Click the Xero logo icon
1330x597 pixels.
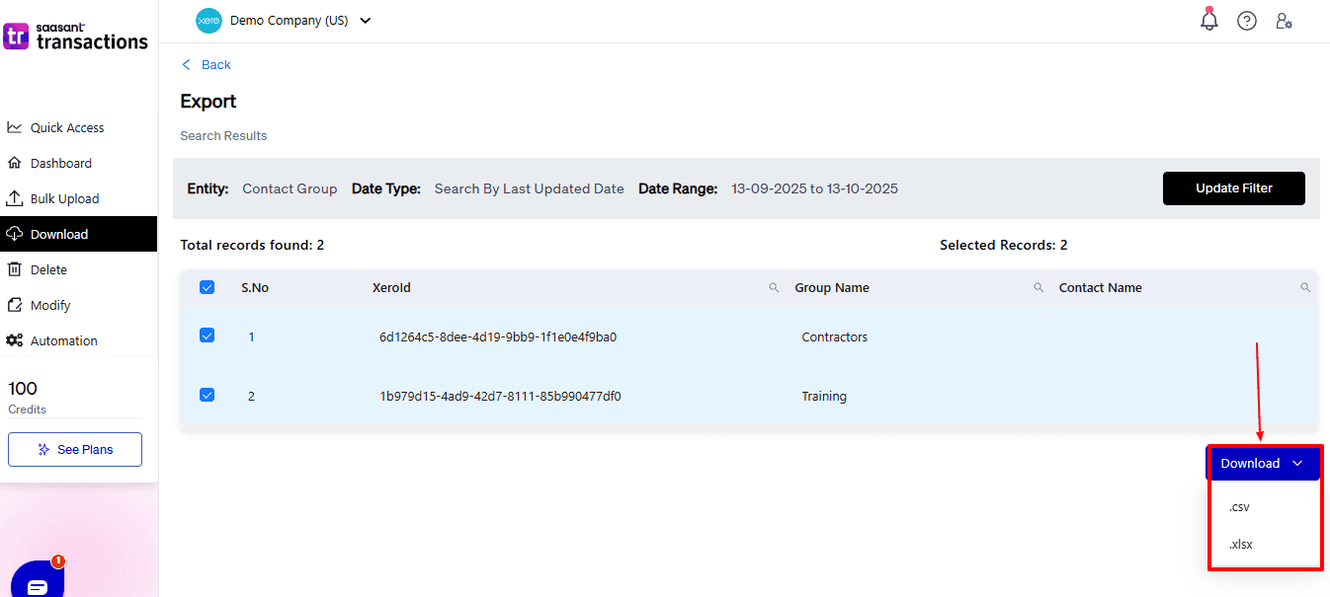(x=208, y=20)
